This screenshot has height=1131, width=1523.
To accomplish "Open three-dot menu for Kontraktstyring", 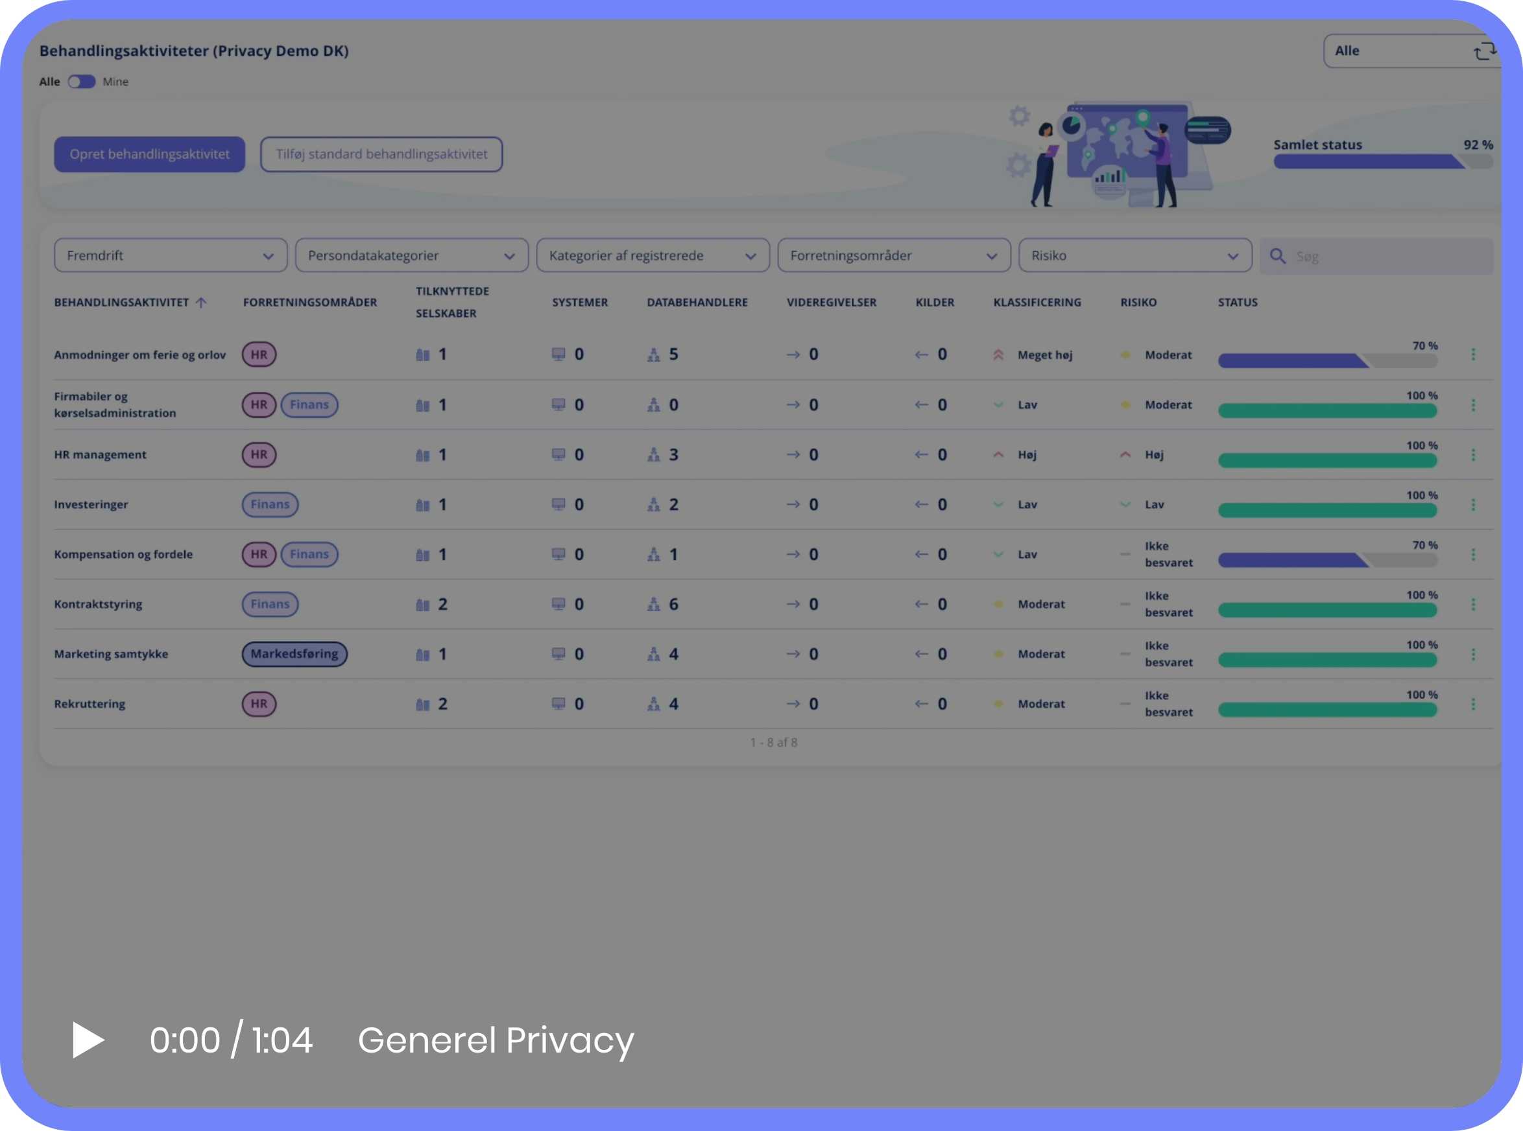I will pyautogui.click(x=1473, y=604).
